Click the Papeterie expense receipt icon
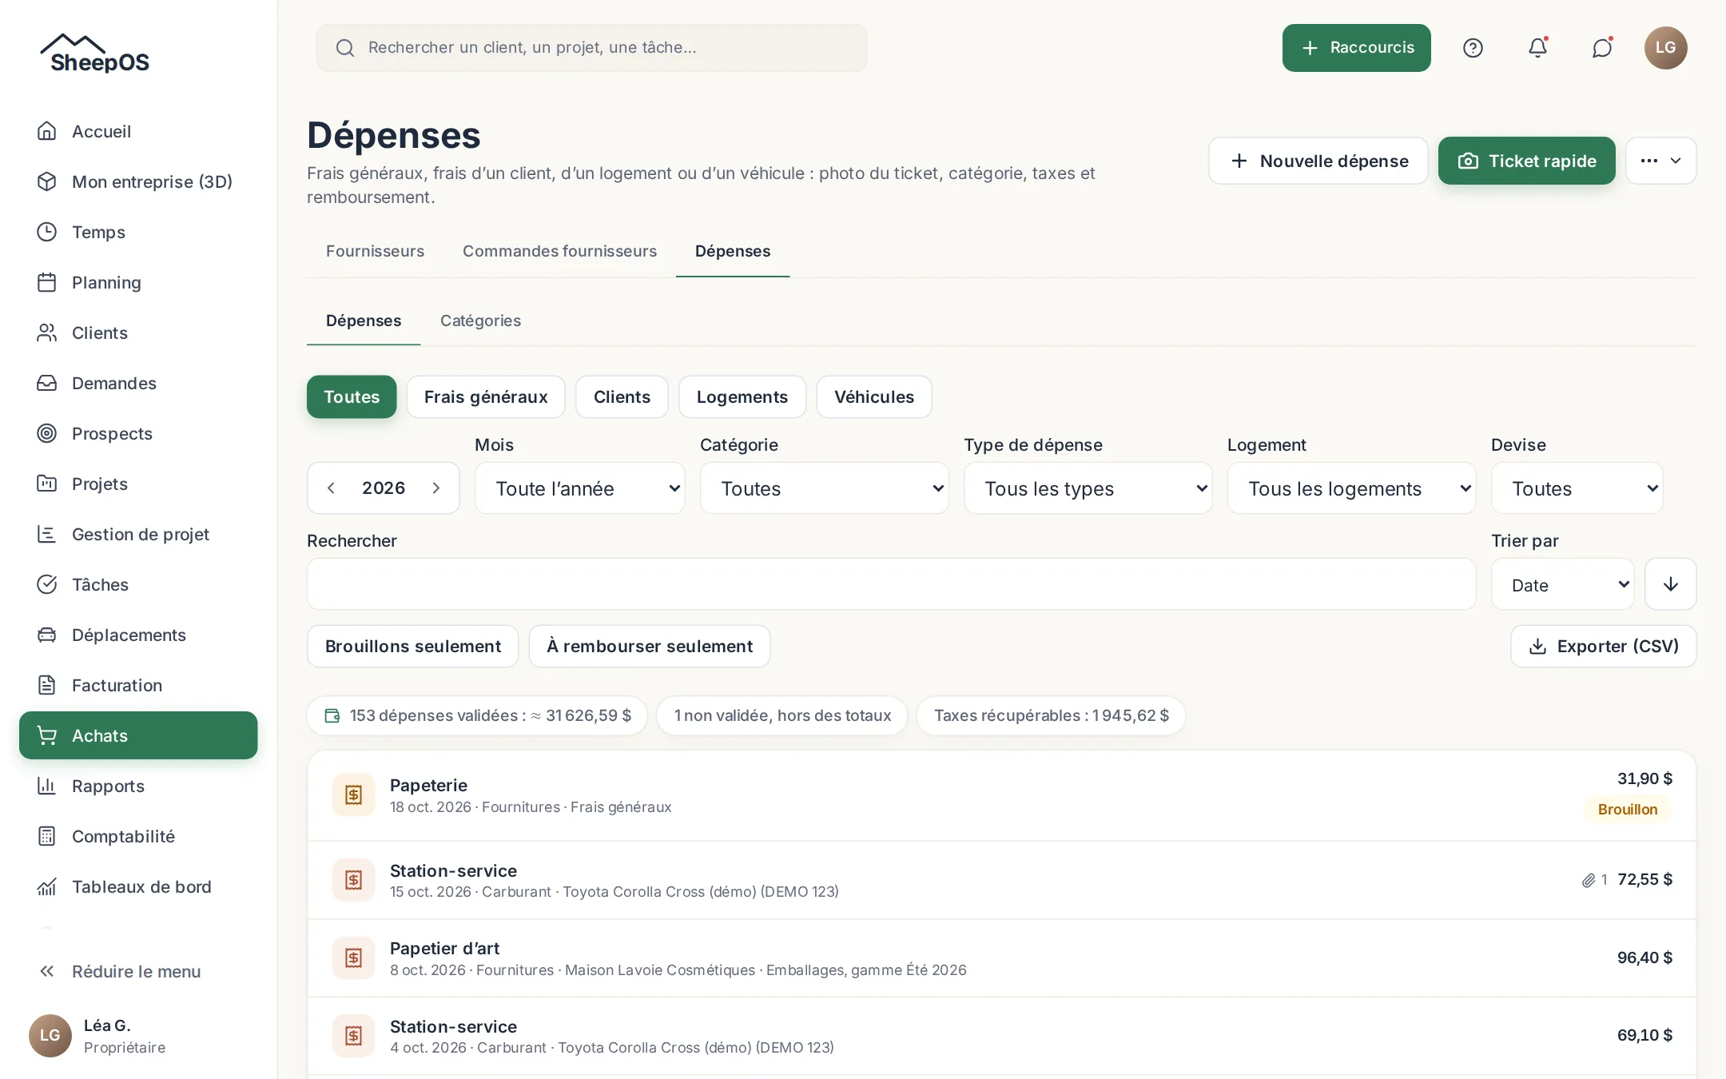This screenshot has width=1726, height=1079. tap(354, 794)
